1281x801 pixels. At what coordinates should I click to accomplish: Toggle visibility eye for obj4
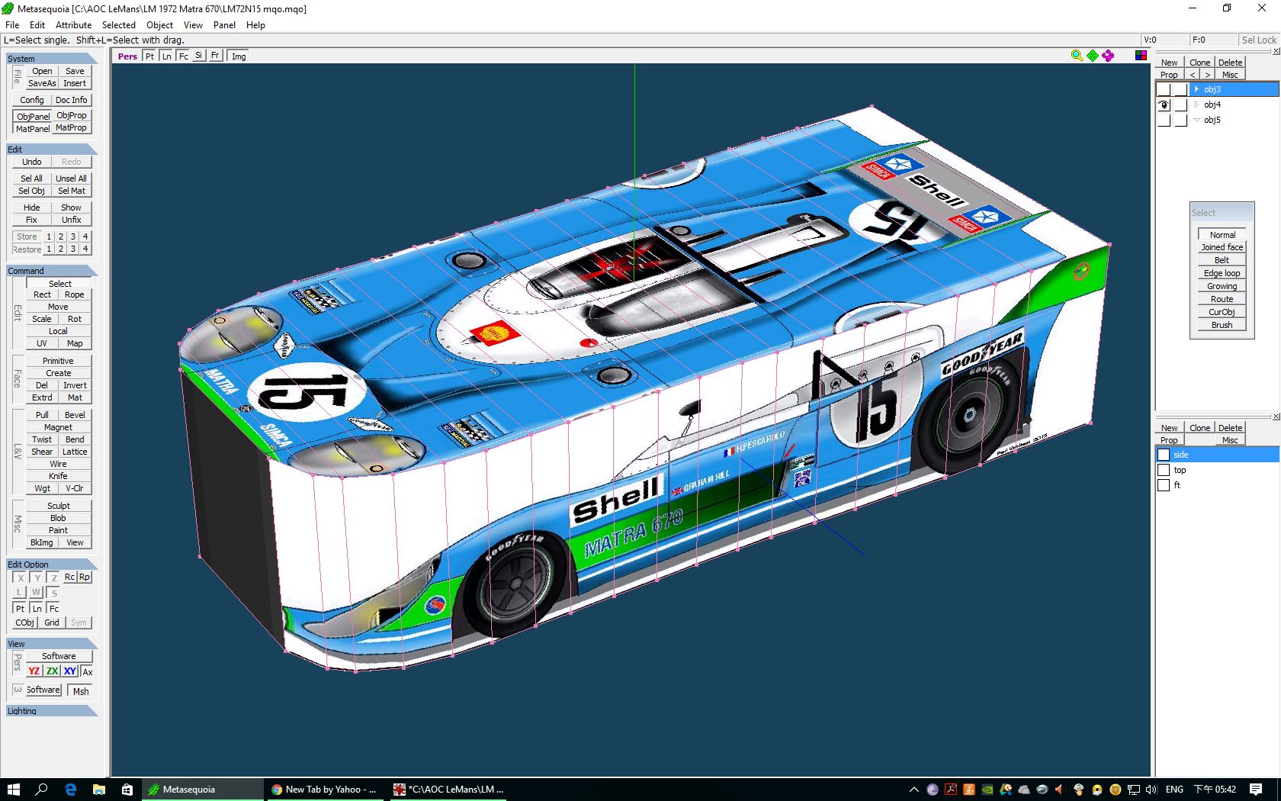click(x=1164, y=105)
